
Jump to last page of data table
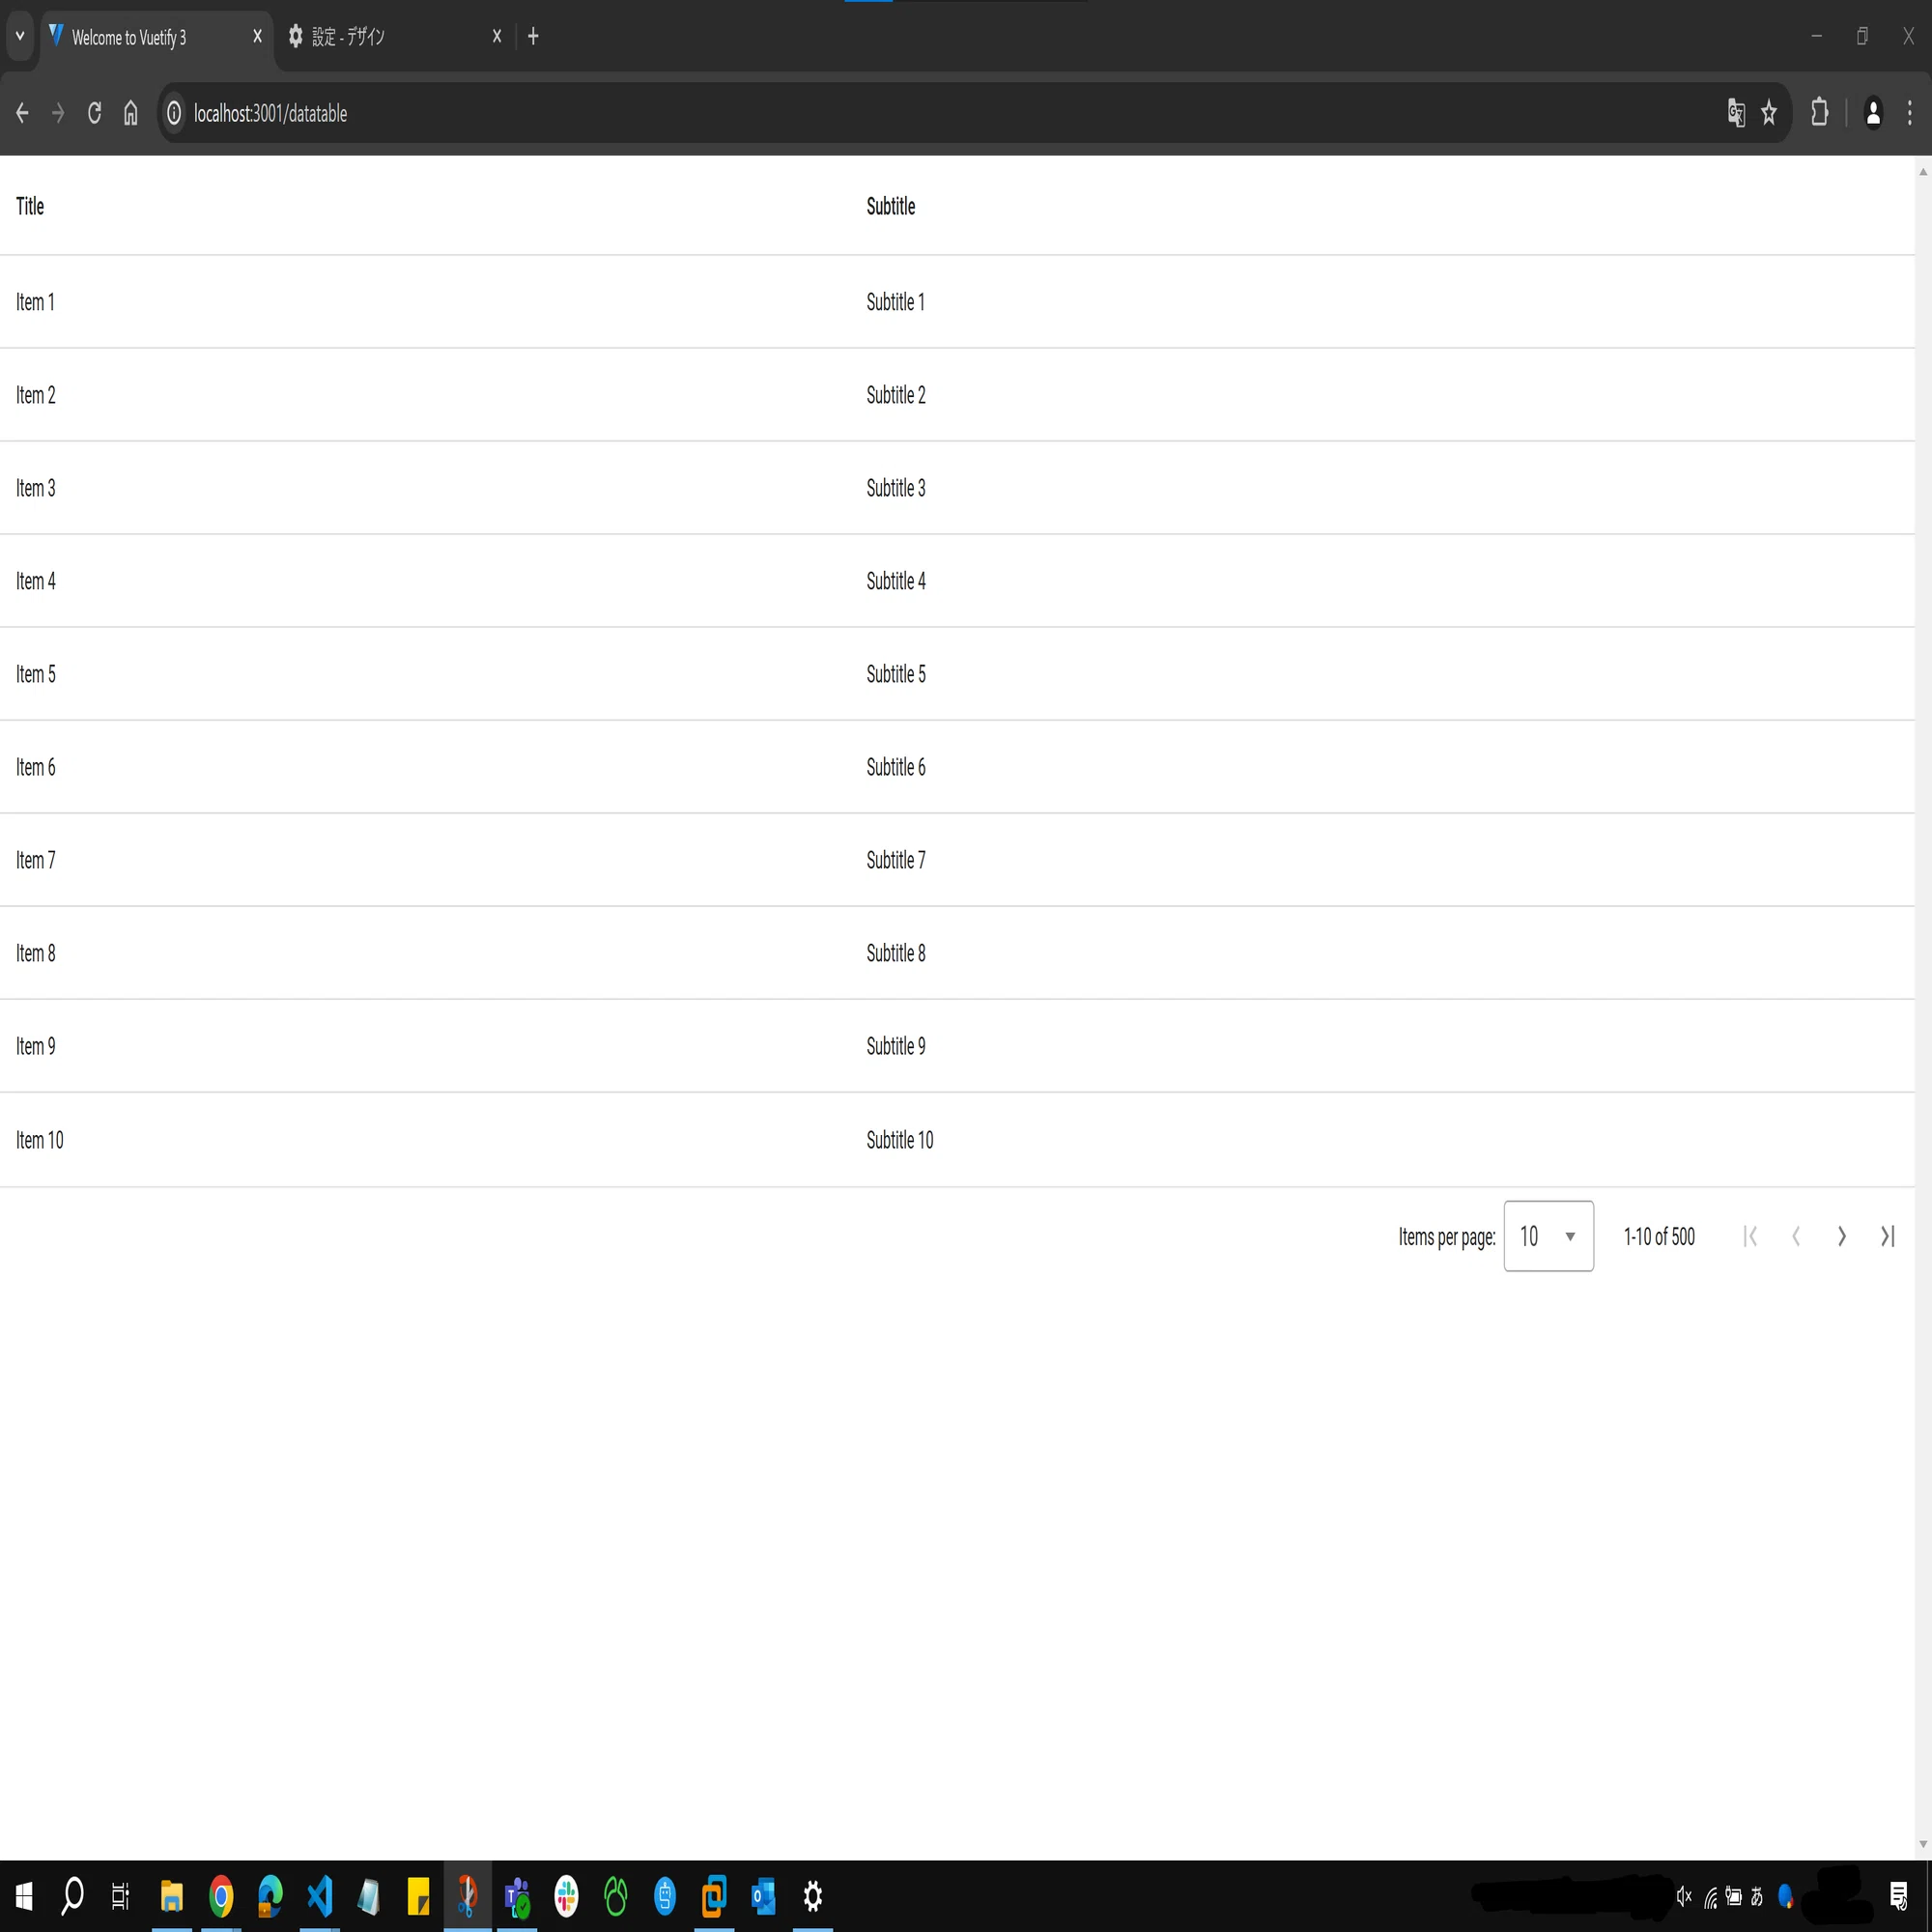pos(1887,1236)
